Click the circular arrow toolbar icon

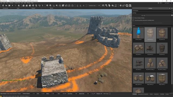coord(33,5)
